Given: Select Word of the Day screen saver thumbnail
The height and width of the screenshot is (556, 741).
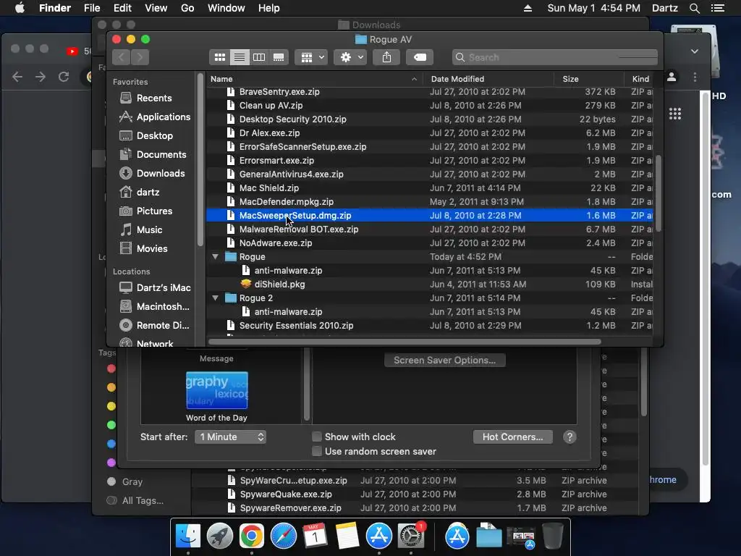Looking at the screenshot, I should coord(217,390).
